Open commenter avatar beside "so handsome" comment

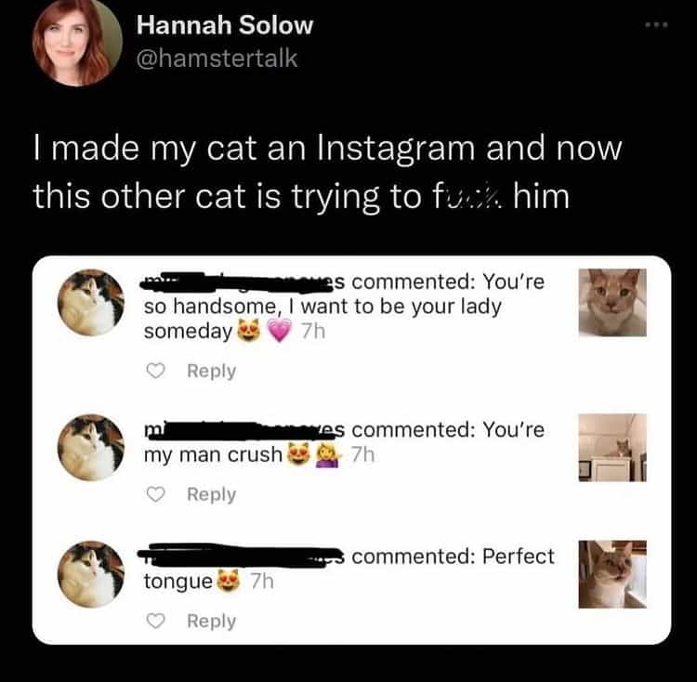coord(91,303)
